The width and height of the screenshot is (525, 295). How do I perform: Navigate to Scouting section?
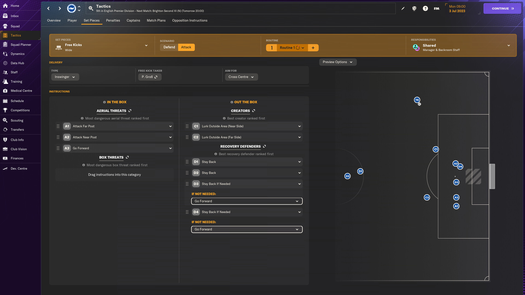coord(17,120)
